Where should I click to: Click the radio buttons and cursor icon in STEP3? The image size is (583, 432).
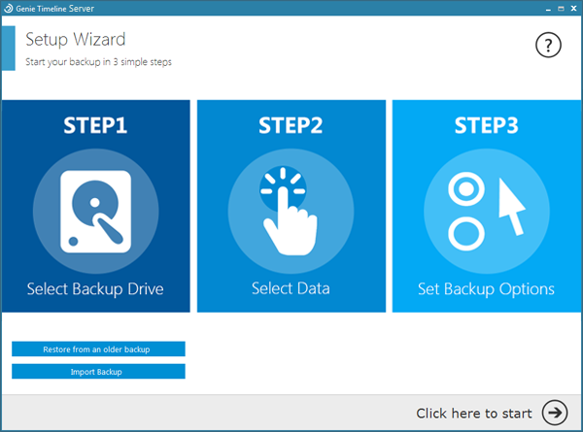click(x=487, y=212)
